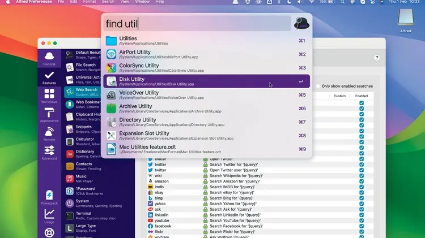Open the Edit menu
Viewport: 425px width, 238px height.
(74, 2)
